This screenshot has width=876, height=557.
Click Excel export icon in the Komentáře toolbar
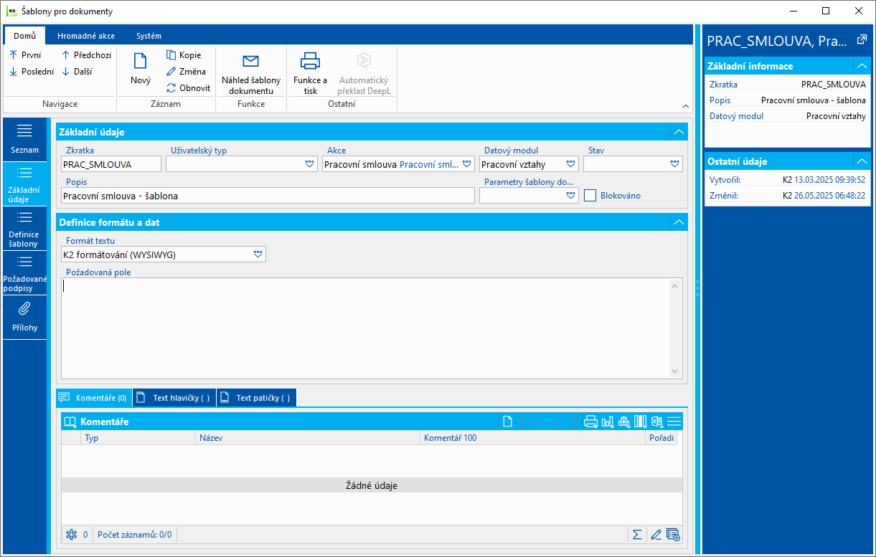(656, 422)
